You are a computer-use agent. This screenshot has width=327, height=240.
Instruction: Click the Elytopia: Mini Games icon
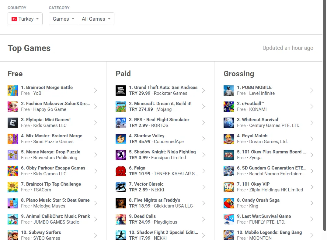[x=13, y=123]
